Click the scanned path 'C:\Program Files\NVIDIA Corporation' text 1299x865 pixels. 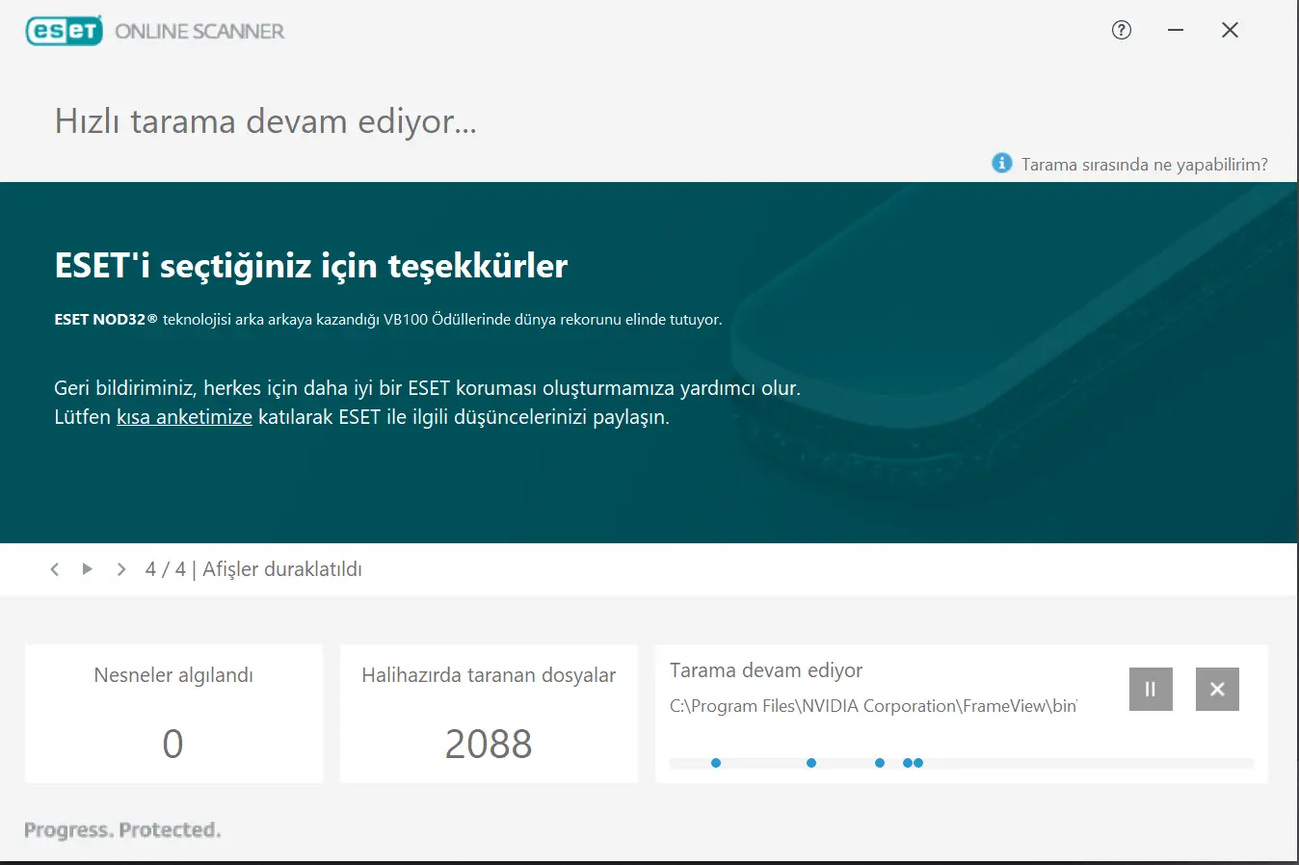coord(873,706)
